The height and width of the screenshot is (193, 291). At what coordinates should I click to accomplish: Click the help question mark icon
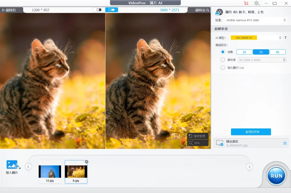285,38
